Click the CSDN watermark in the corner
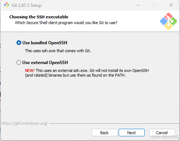The height and width of the screenshot is (141, 180). coord(165,137)
